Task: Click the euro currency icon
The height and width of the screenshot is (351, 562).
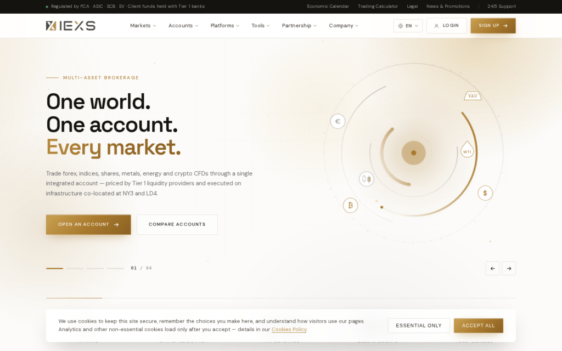Action: (338, 121)
